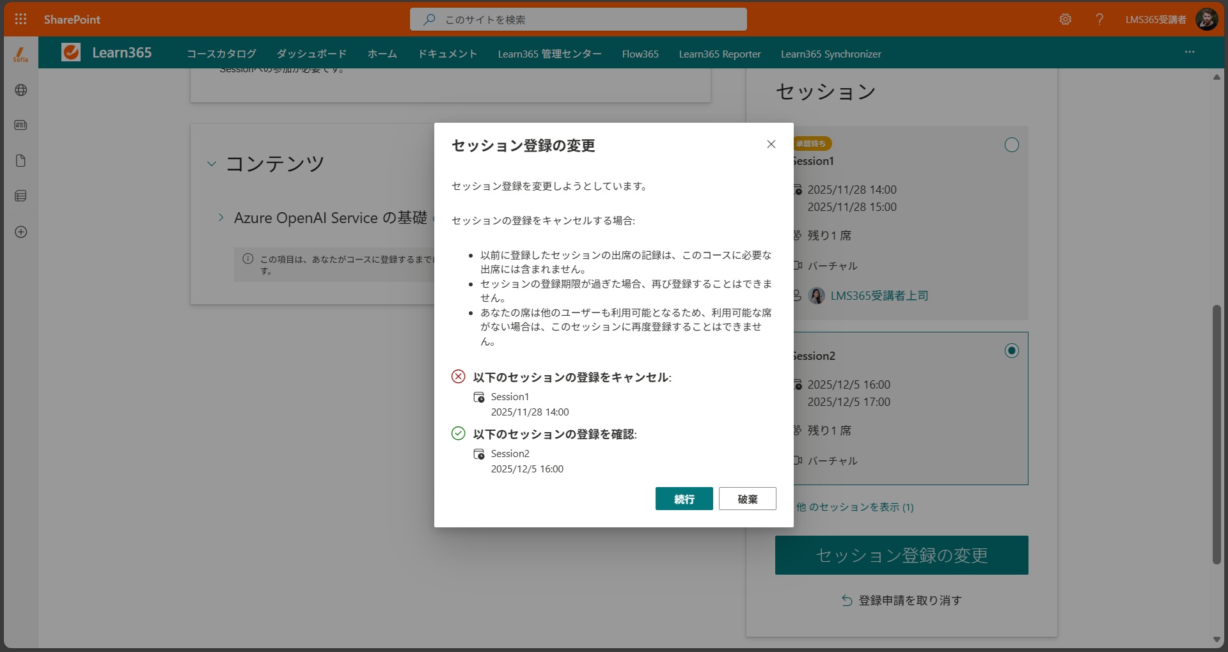1228x652 pixels.
Task: Click the 2025/11/28 15:00 end time
Action: click(x=852, y=206)
